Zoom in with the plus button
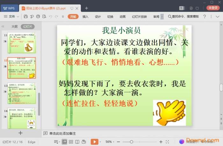 pyautogui.click(x=161, y=142)
